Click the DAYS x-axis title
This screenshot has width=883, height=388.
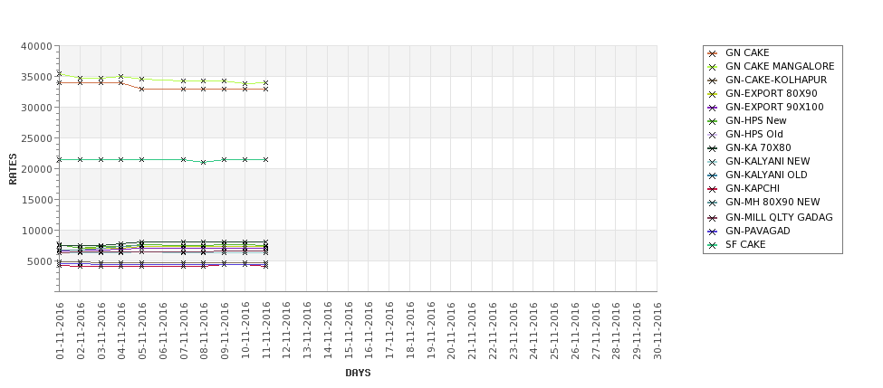click(x=358, y=373)
